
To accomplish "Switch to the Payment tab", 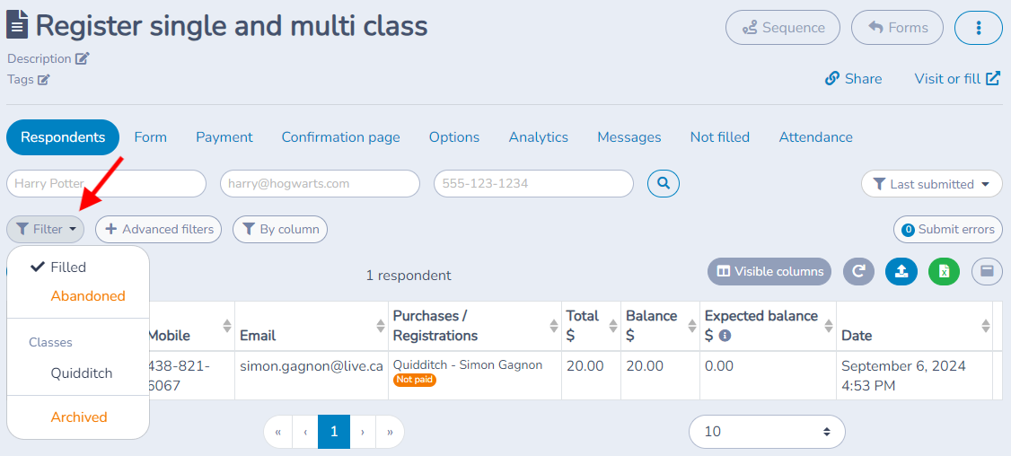I will [x=224, y=137].
